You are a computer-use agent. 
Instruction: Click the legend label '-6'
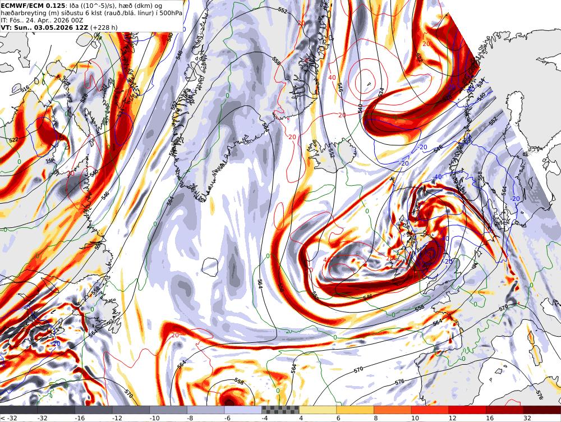(228, 418)
